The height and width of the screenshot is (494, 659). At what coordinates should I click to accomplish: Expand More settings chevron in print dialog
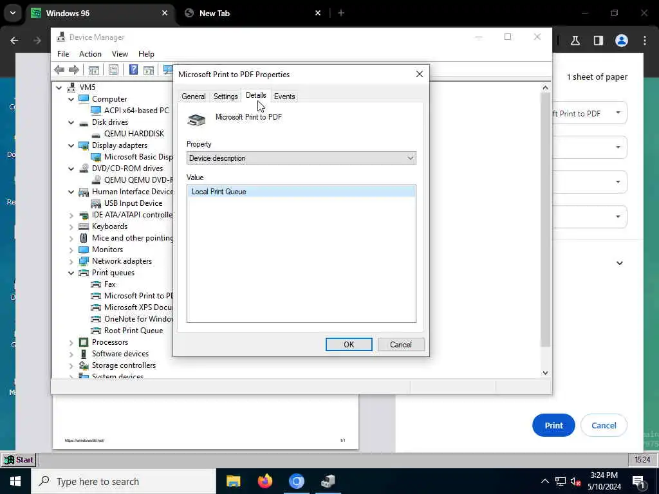620,263
